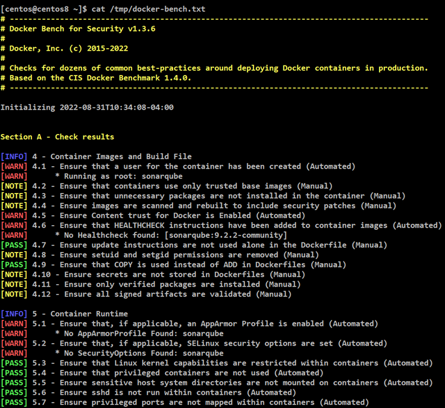Click the [WARN] tag on line 4.5
The height and width of the screenshot is (408, 445).
[x=14, y=216]
